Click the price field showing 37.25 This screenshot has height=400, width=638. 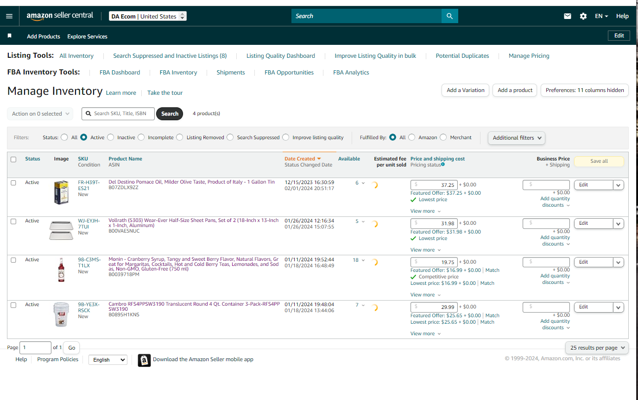[x=434, y=185]
